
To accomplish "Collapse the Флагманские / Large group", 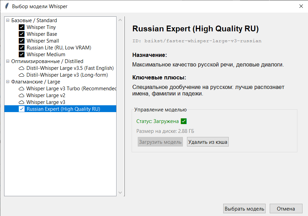I will point(8,82).
